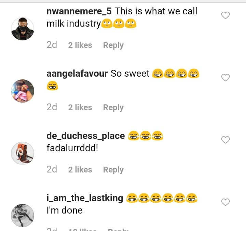
Task: Open username nwannemere_5 profile link
Action: 79,11
